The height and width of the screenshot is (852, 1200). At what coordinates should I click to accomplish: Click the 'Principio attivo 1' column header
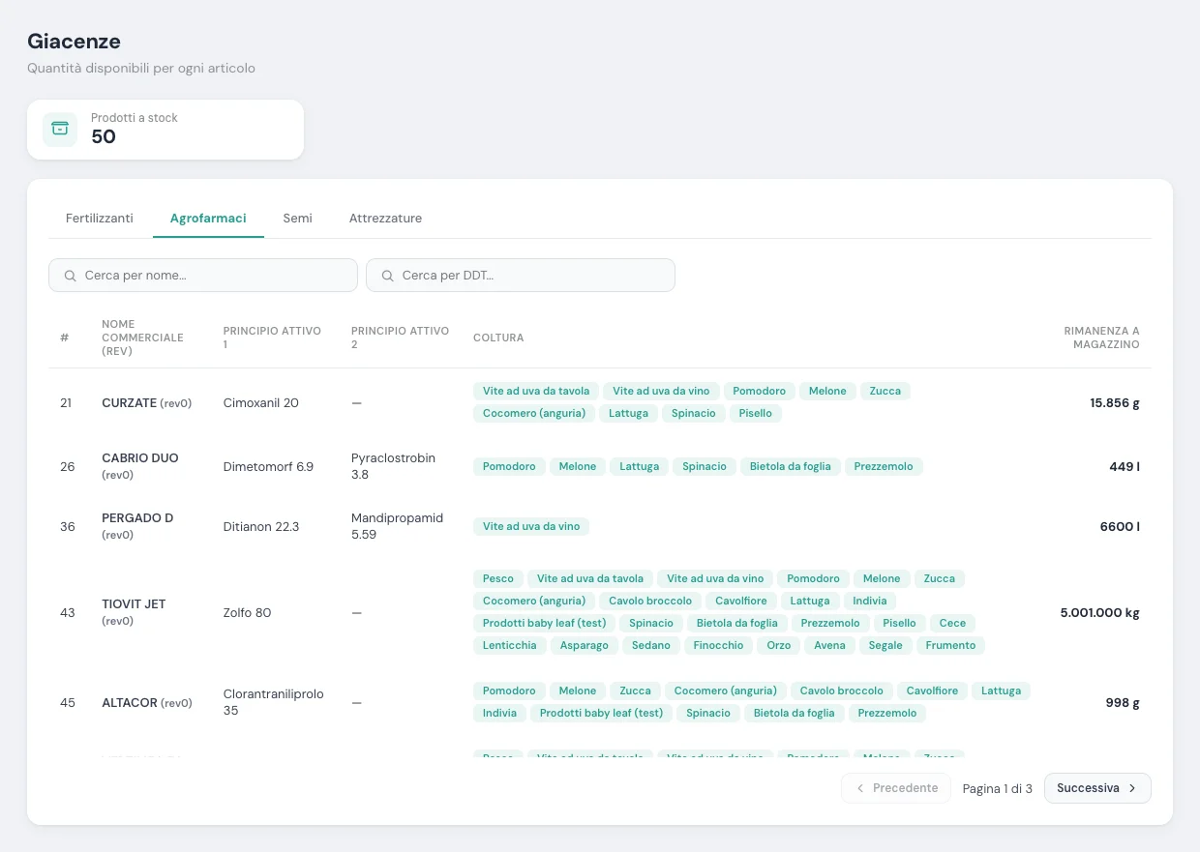click(x=272, y=338)
